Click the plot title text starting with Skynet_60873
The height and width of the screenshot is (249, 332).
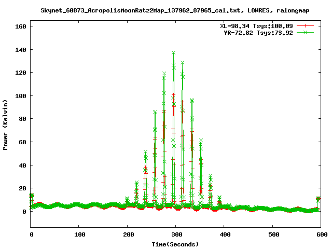coord(175,10)
